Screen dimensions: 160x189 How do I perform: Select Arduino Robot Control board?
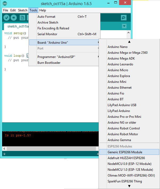(129, 128)
